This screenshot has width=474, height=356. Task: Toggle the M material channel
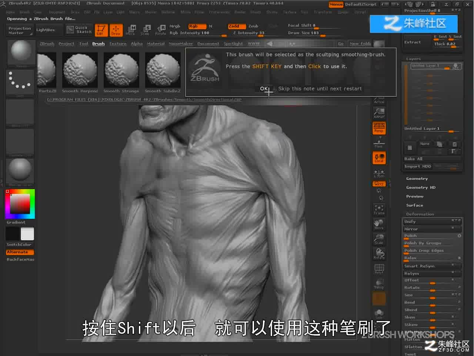click(210, 26)
